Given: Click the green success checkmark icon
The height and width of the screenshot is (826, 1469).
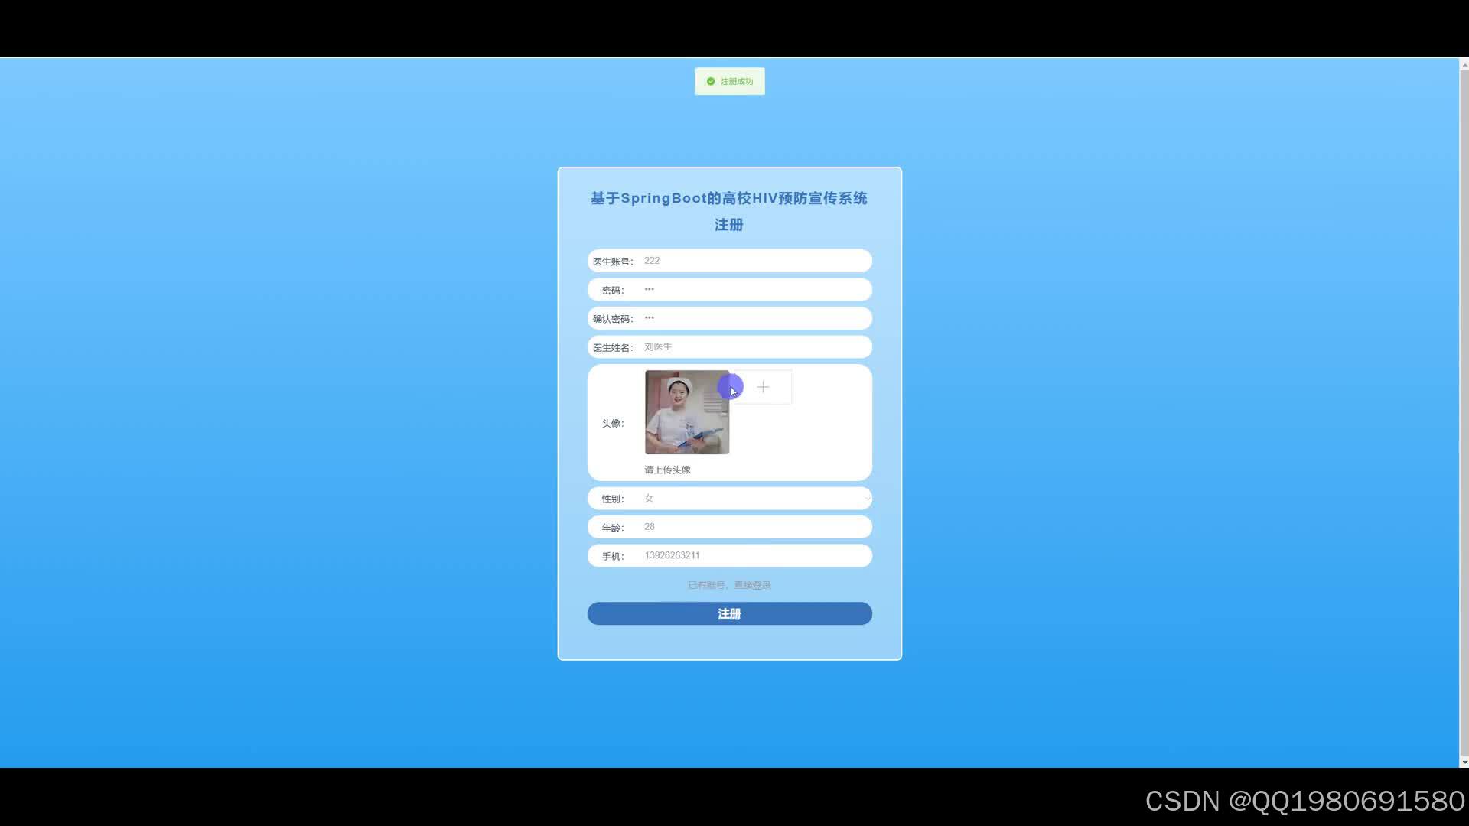Looking at the screenshot, I should 711,80.
